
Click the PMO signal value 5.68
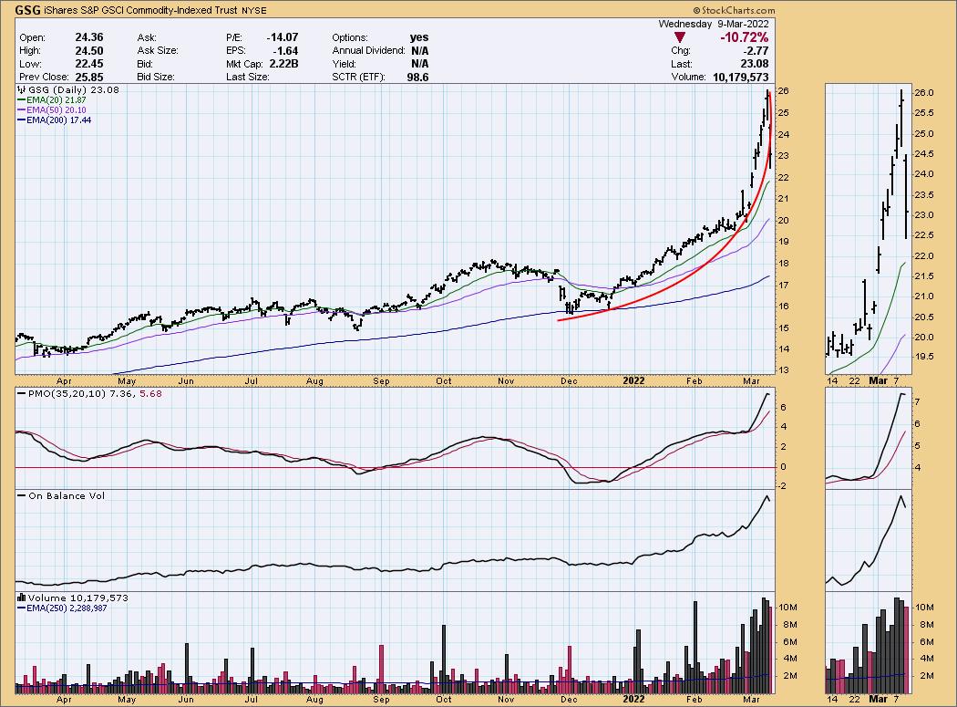pos(151,394)
